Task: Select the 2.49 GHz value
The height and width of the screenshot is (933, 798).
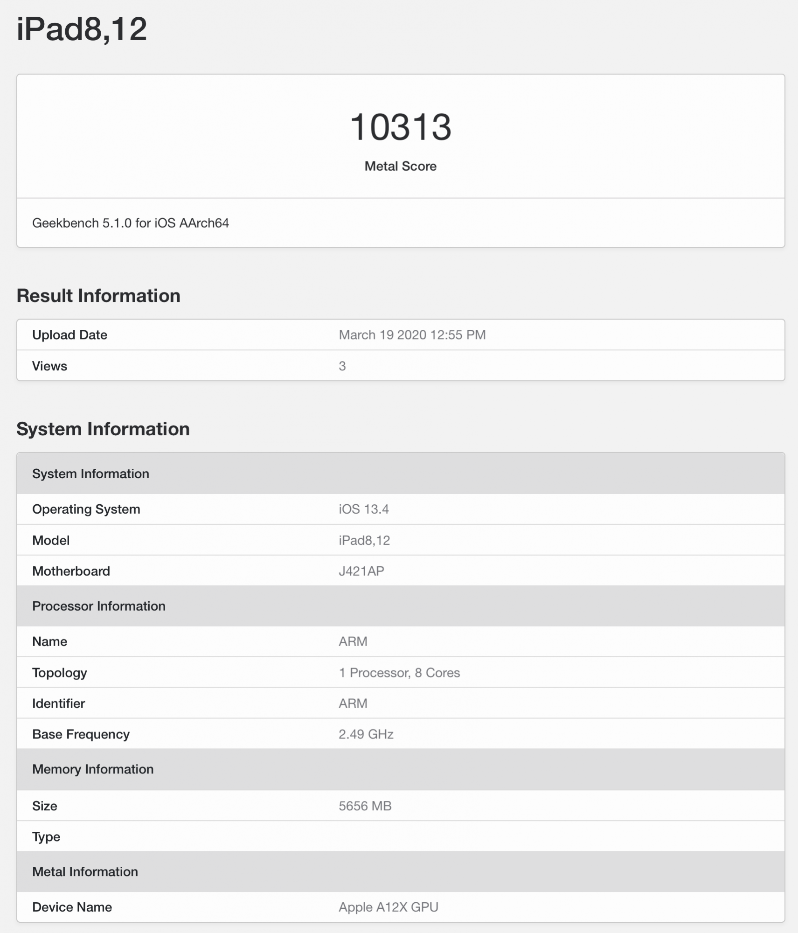Action: tap(366, 734)
